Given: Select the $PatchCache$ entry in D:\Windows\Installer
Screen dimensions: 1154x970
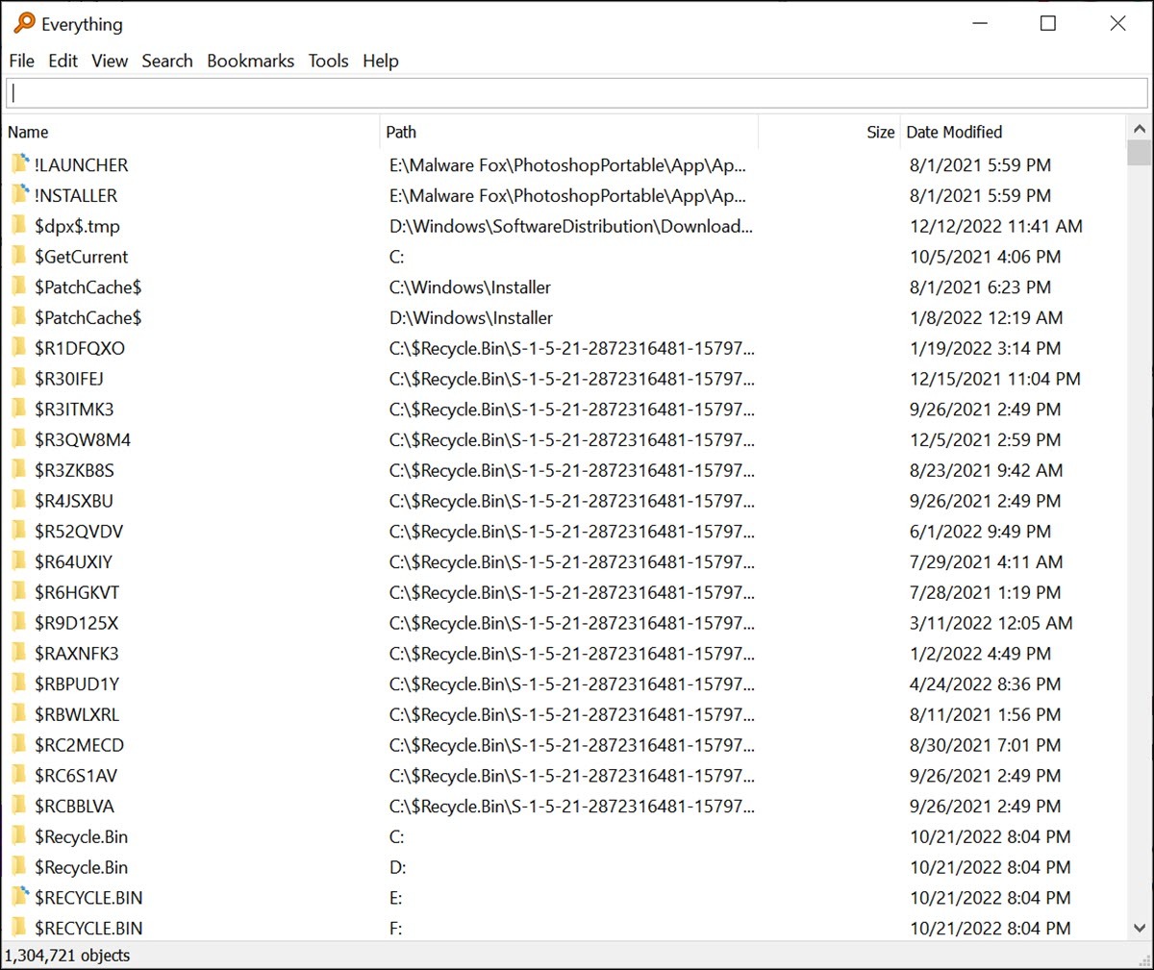Looking at the screenshot, I should 564,317.
